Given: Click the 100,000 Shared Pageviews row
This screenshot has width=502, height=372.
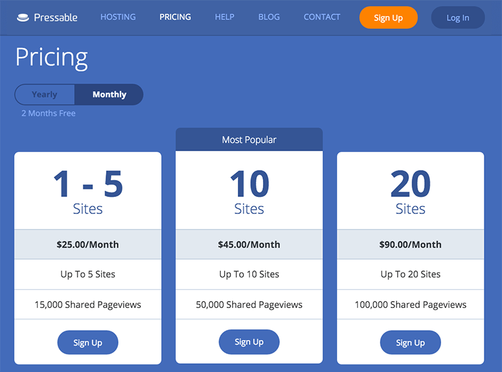Looking at the screenshot, I should (x=410, y=305).
